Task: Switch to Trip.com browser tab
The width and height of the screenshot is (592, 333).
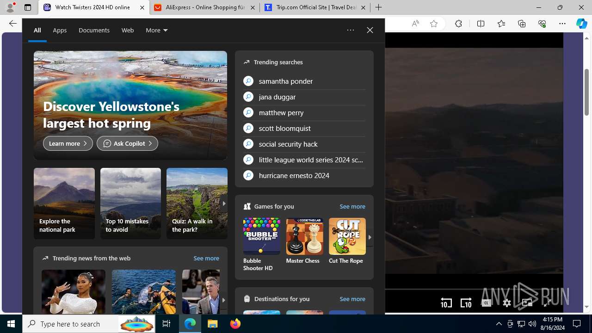Action: pos(314,7)
